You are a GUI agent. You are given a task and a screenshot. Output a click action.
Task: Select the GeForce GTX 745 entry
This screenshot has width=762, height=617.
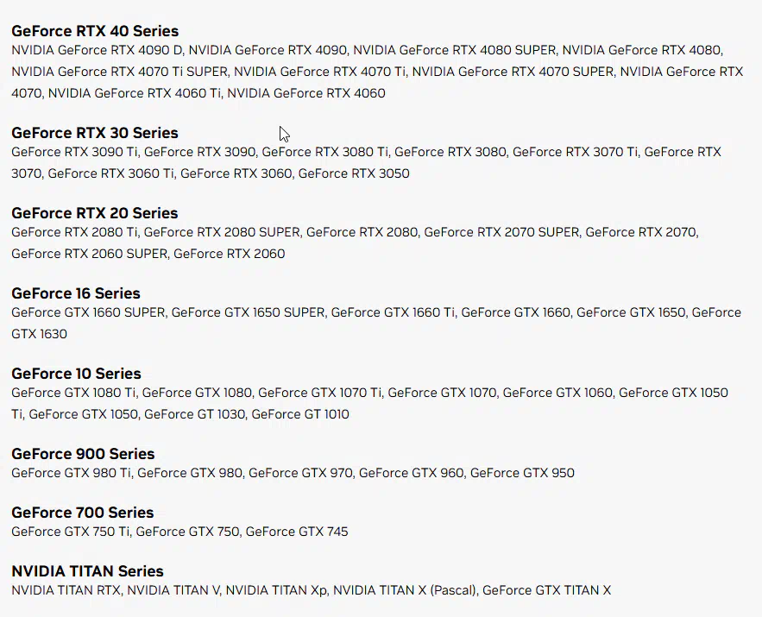(x=297, y=532)
